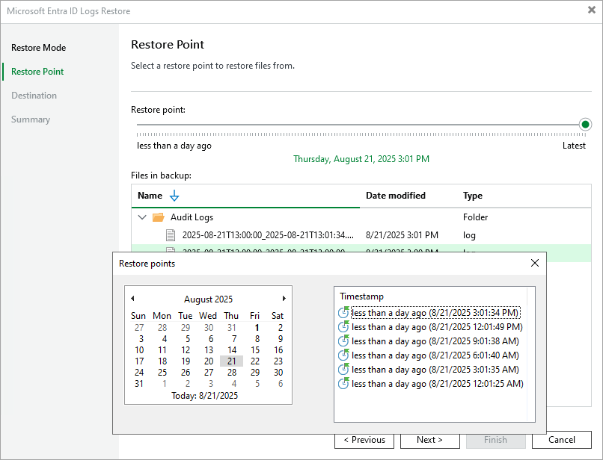Click restore point icon for 3:01:34 PM
This screenshot has height=460, width=603.
tap(344, 313)
